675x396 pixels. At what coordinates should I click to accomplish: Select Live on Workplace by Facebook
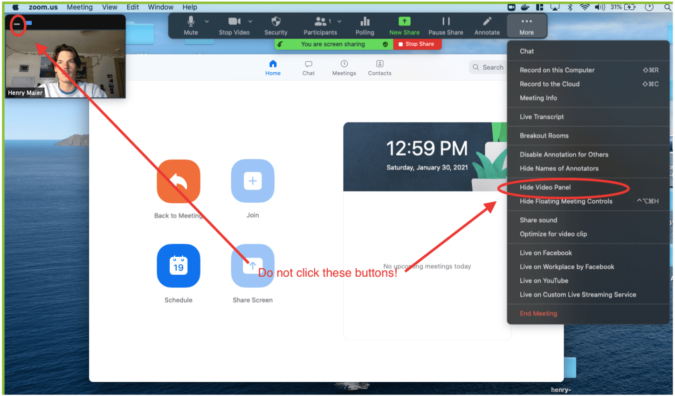588,267
